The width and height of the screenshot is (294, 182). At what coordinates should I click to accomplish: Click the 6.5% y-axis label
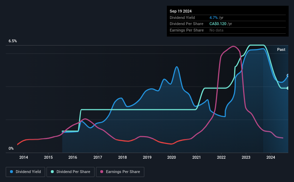point(13,41)
